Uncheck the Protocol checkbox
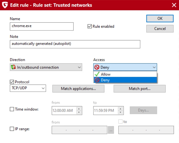Screen dimensions: 179x143 pyautogui.click(x=12, y=82)
